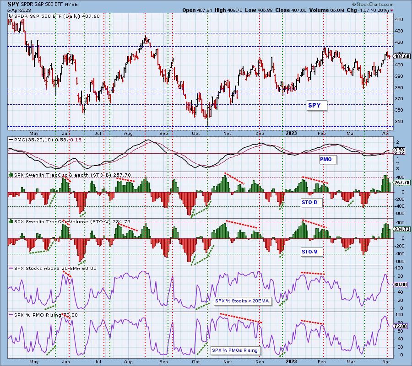This screenshot has height=366, width=412.
Task: Click the 234.73 STO-V value label
Action: coord(402,229)
